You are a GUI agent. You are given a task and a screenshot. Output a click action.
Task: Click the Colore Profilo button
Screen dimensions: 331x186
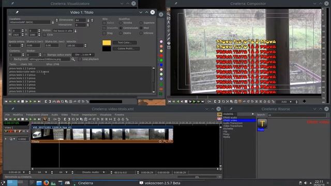point(126,49)
